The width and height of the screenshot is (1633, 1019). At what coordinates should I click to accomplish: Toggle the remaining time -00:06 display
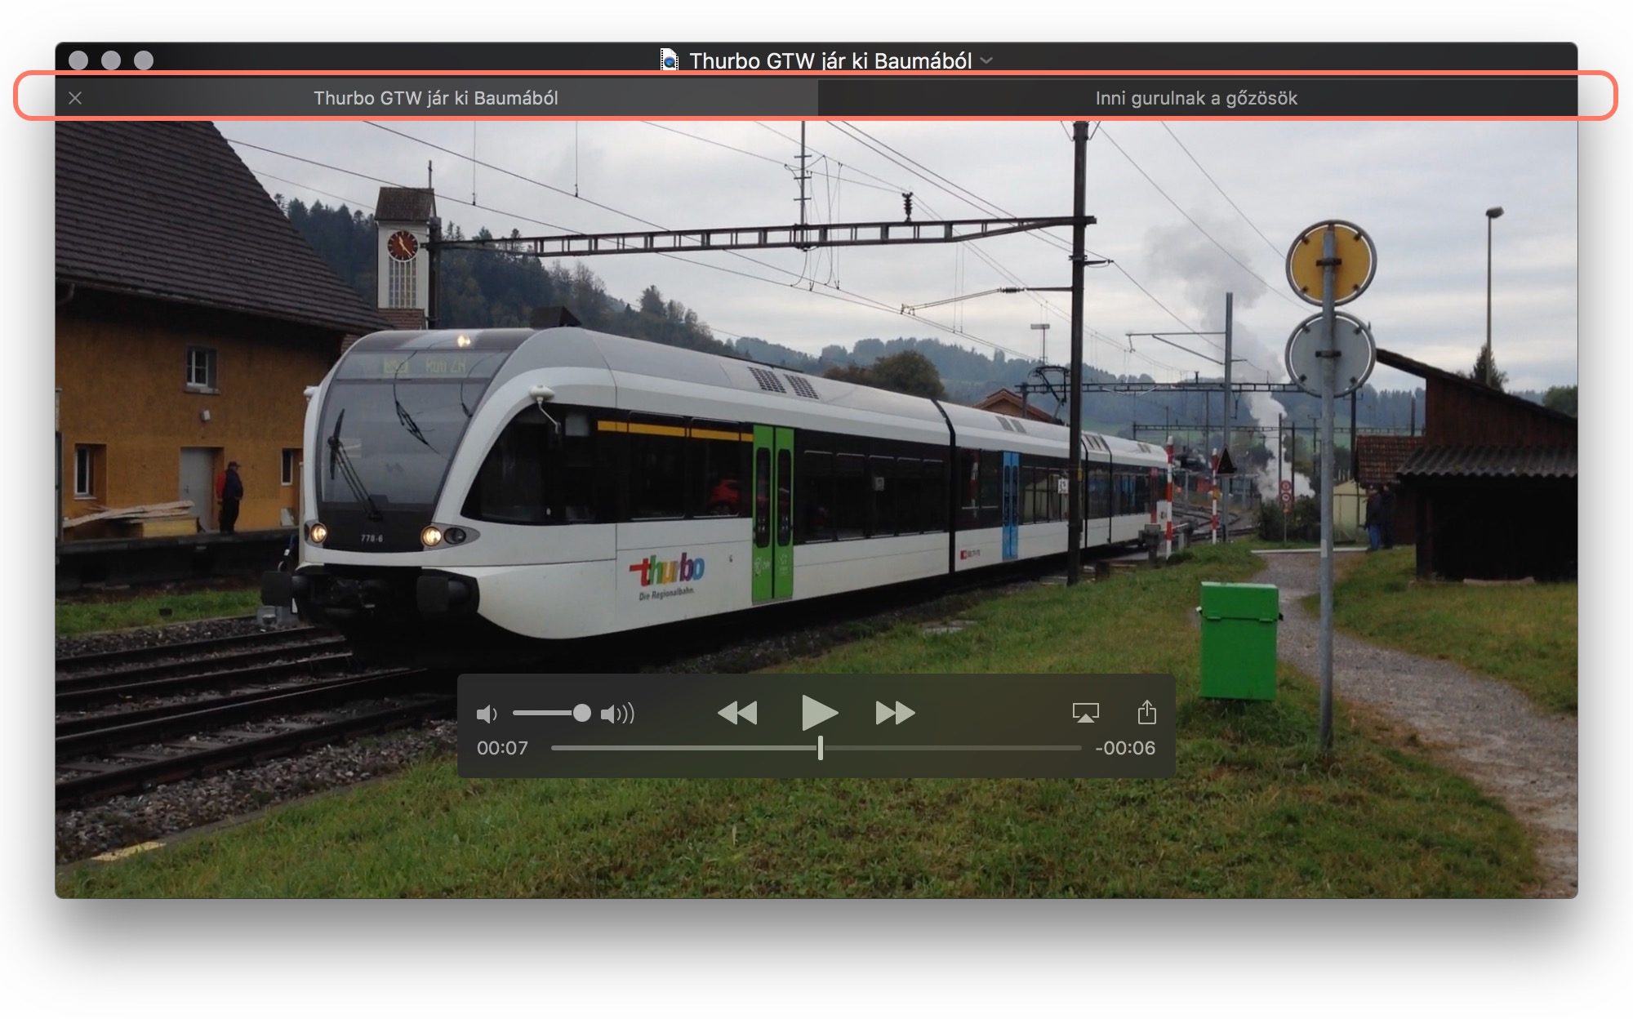click(1125, 748)
